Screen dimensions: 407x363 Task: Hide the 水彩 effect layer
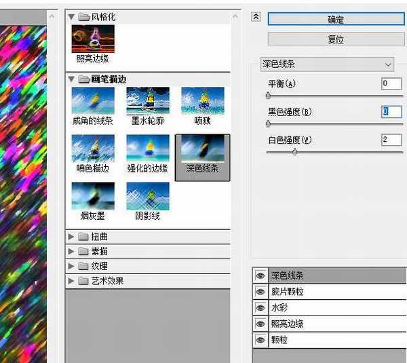(260, 307)
